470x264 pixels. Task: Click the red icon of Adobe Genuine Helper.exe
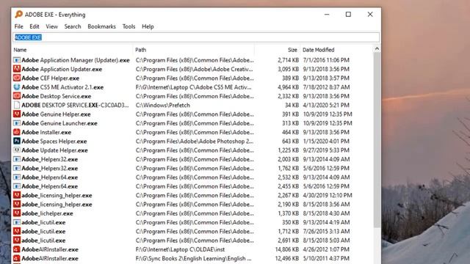(17, 114)
